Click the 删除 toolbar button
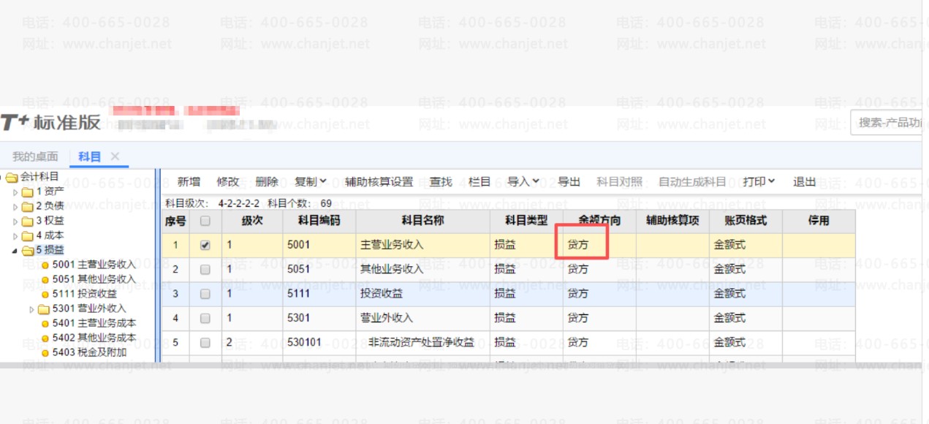 pos(267,181)
